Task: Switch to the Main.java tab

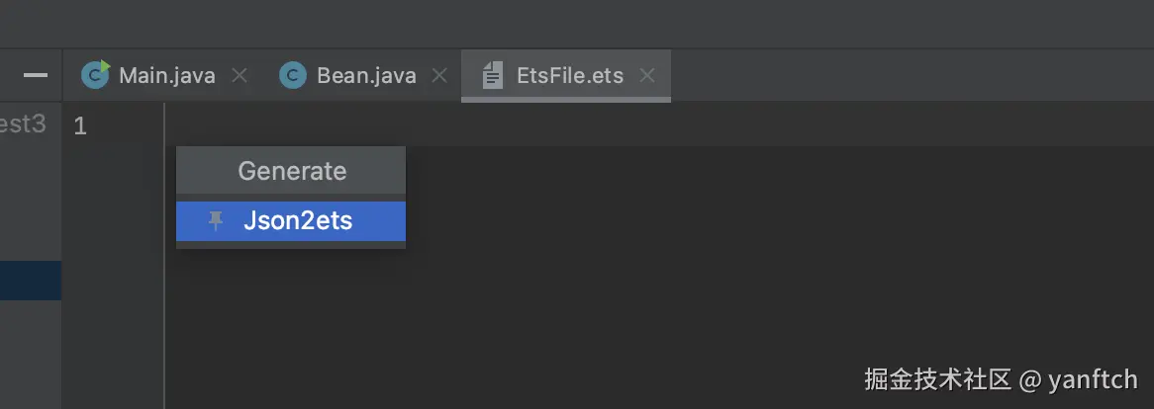Action: (166, 75)
